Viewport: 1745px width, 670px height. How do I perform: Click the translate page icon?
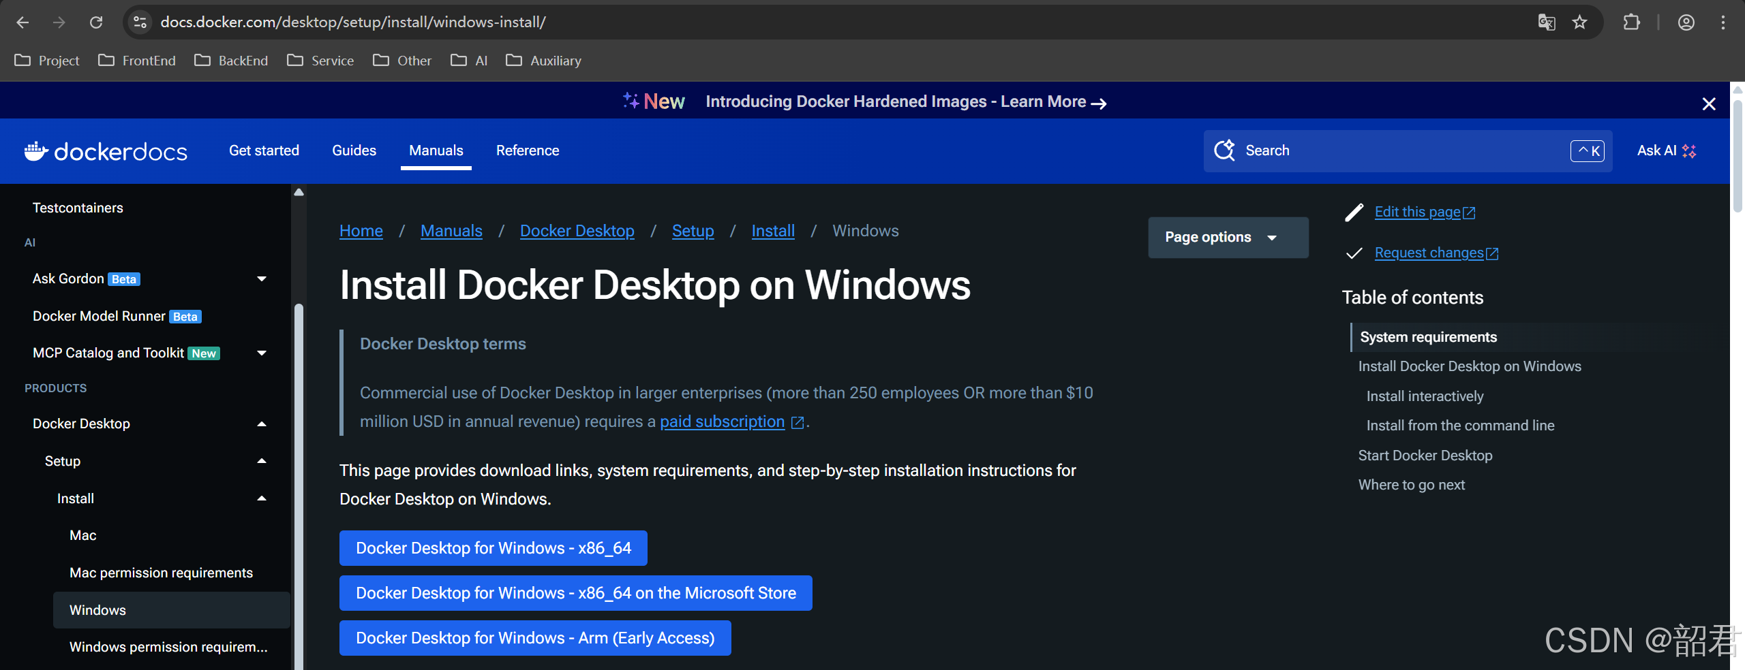point(1547,22)
